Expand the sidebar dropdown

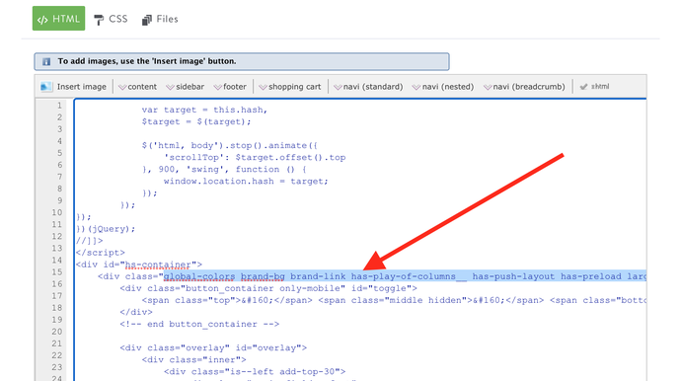tap(186, 87)
